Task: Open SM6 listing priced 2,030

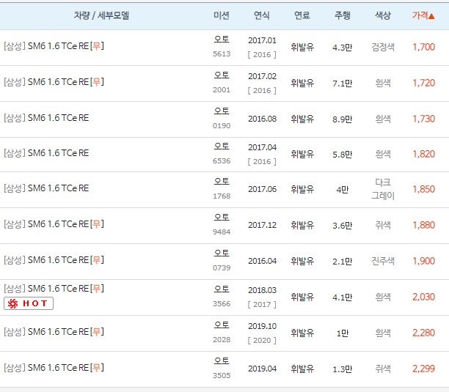Action: coord(54,289)
